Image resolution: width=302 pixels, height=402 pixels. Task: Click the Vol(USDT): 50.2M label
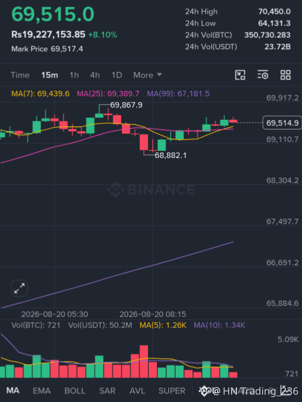[x=100, y=325]
